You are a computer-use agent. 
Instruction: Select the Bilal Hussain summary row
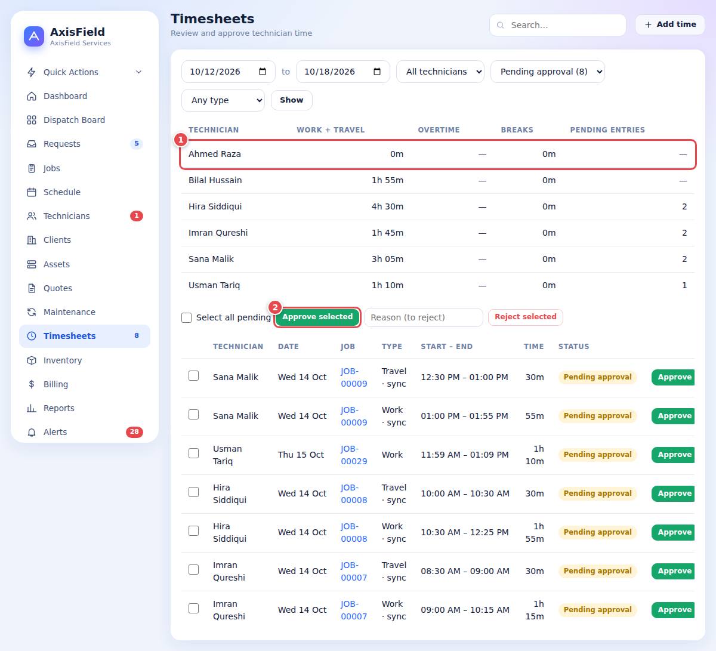tap(438, 180)
